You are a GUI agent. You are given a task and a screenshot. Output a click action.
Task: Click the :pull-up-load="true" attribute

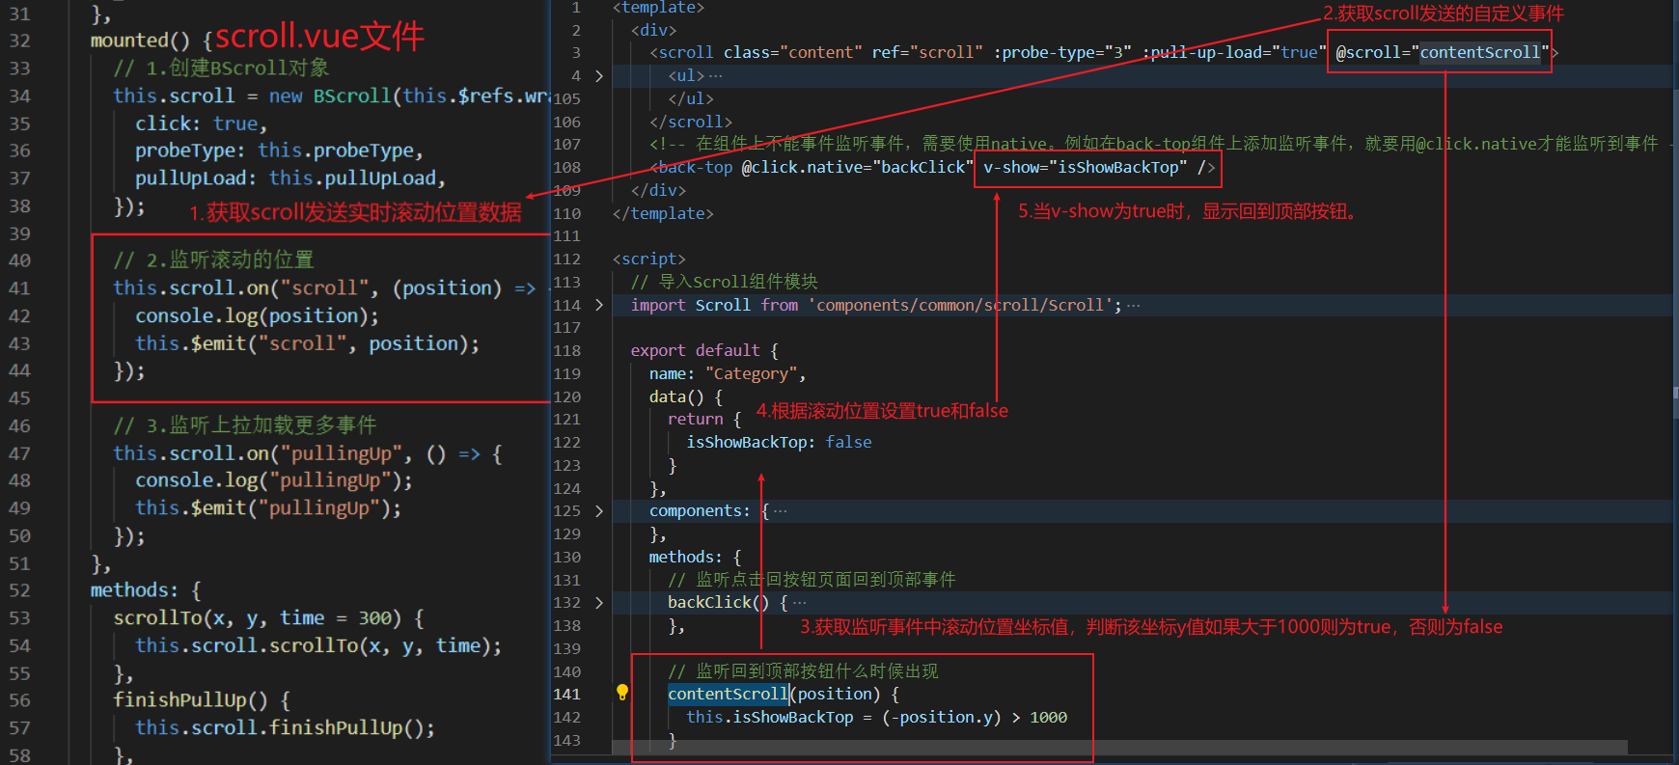click(x=1235, y=53)
